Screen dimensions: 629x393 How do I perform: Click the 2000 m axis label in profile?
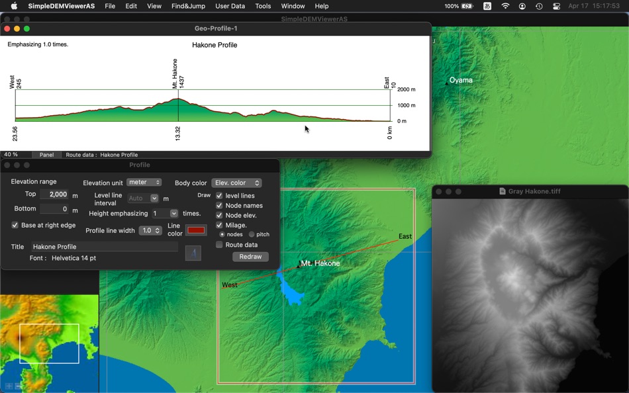point(406,89)
